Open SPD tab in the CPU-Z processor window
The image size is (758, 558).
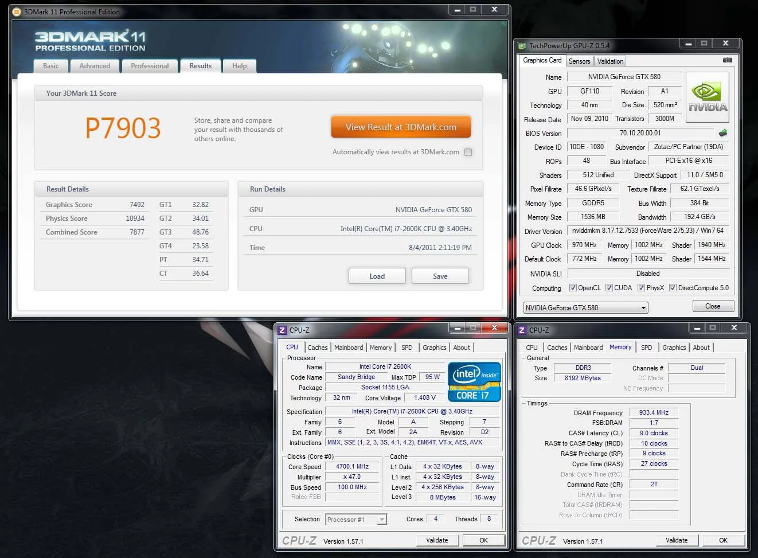tap(407, 348)
